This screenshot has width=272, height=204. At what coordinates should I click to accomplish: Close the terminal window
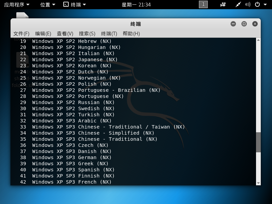point(255,24)
